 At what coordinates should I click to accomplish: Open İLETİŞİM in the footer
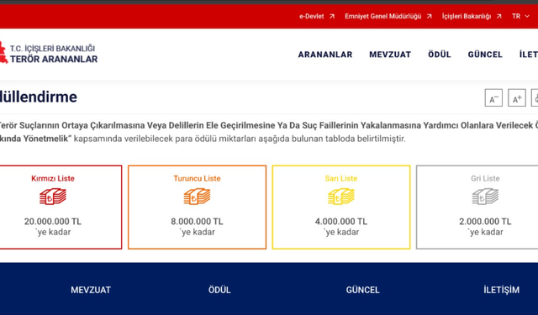[x=501, y=290]
